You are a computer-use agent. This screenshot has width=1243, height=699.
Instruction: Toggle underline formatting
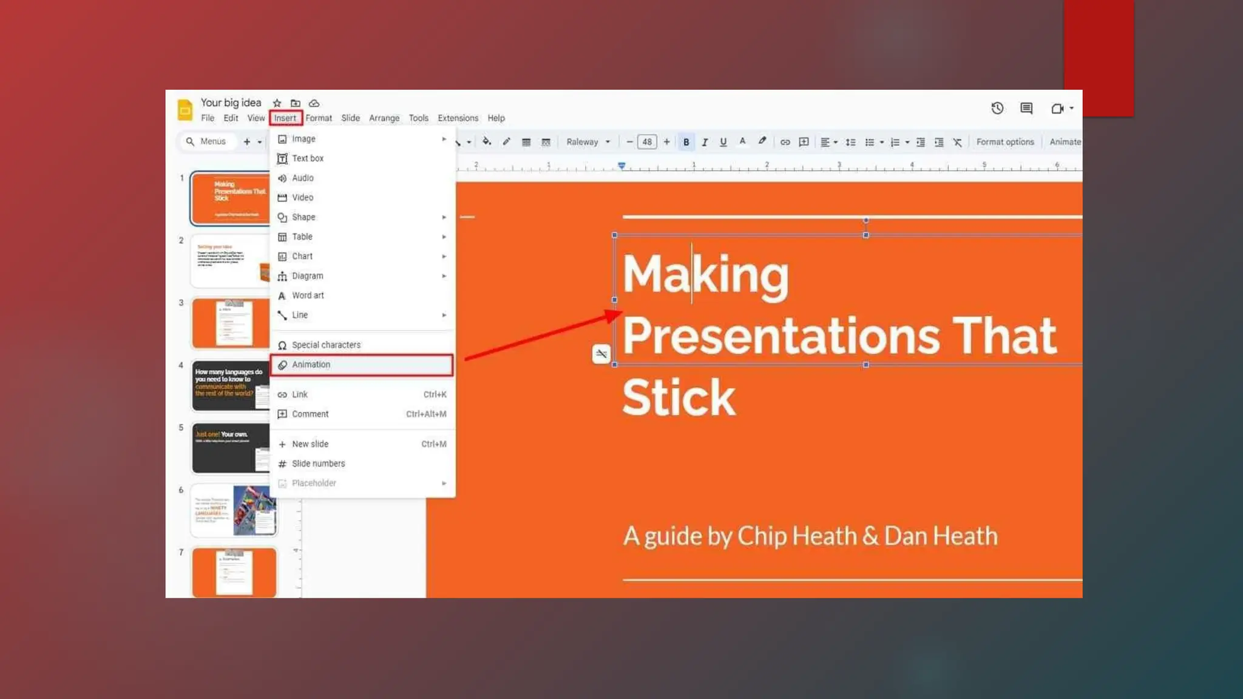click(723, 142)
